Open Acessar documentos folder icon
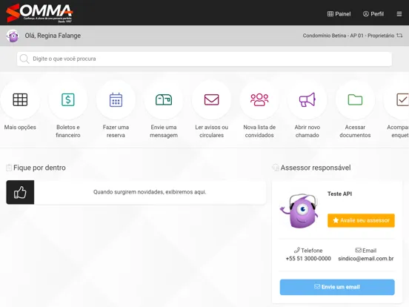Image resolution: width=409 pixels, height=307 pixels. (x=355, y=99)
